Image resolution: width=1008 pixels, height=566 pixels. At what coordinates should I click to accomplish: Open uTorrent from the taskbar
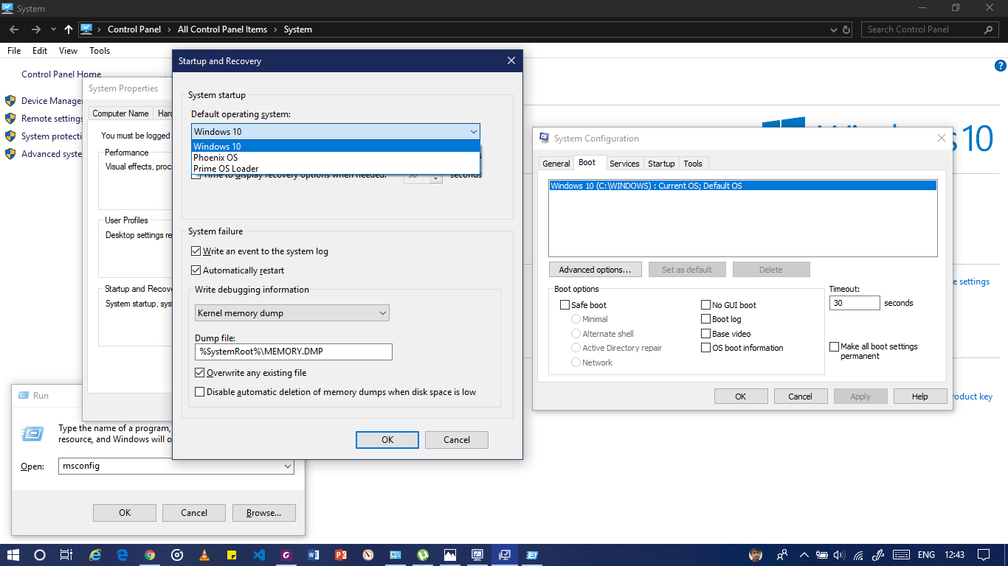click(423, 555)
